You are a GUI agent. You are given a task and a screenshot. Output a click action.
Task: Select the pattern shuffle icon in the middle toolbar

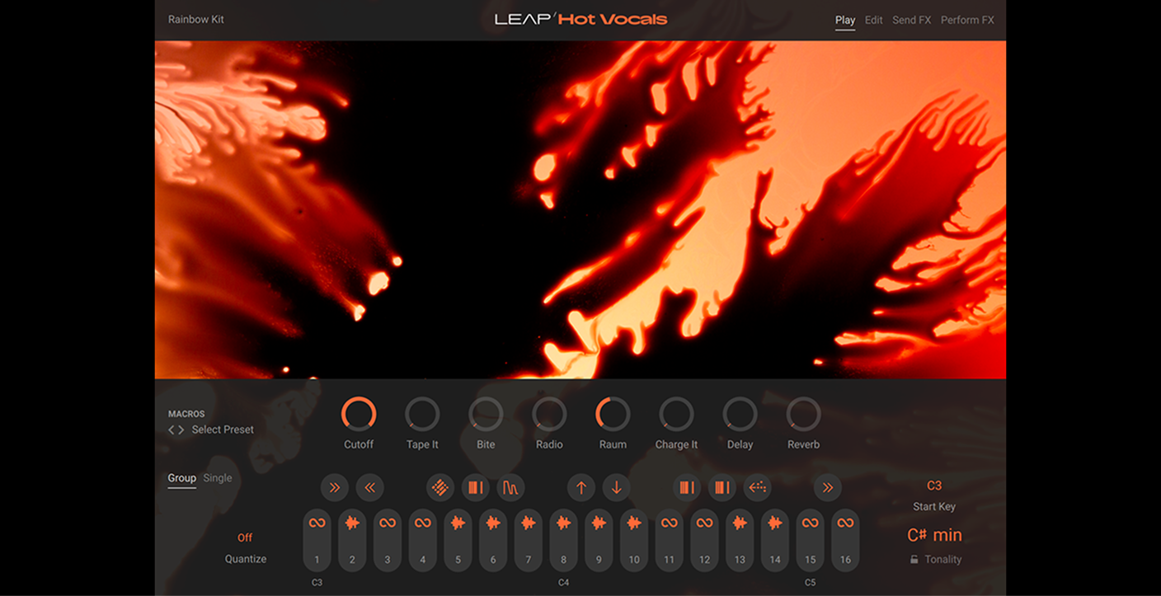pos(439,487)
